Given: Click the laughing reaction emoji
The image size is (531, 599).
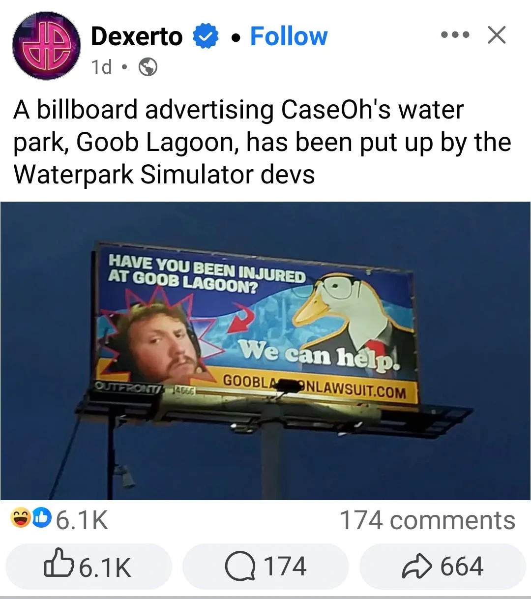Looking at the screenshot, I should pyautogui.click(x=21, y=518).
